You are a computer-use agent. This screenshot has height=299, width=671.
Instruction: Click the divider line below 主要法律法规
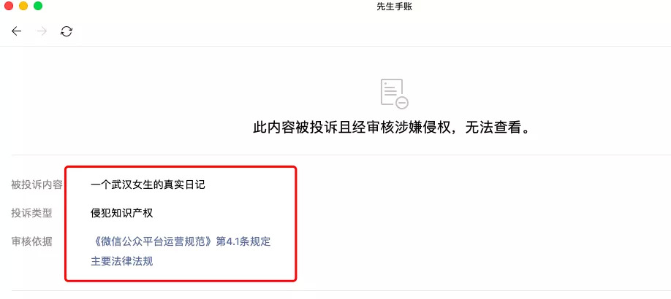pos(341,291)
